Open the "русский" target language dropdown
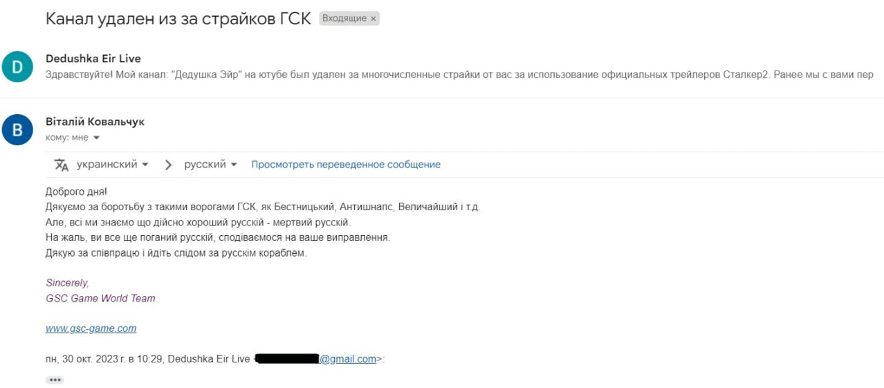Viewport: 884px width, 388px height. point(210,165)
